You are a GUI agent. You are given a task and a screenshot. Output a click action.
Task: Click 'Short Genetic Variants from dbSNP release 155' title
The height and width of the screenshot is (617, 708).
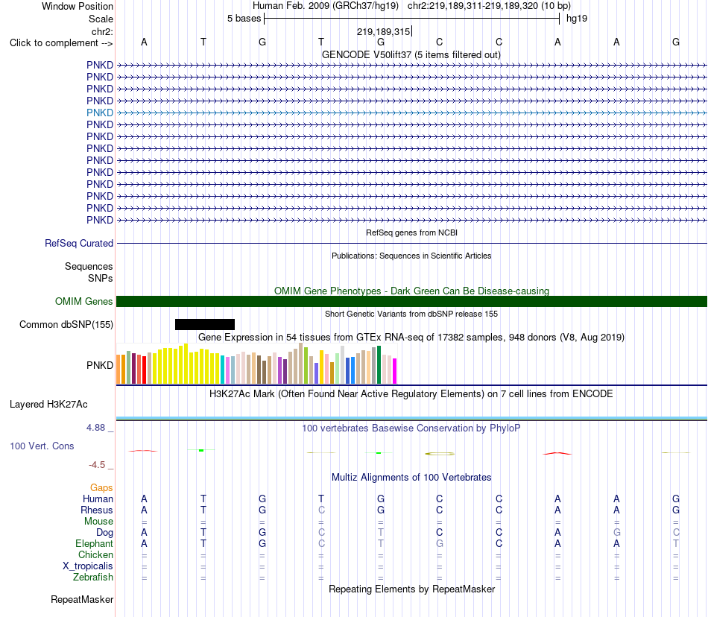point(411,314)
